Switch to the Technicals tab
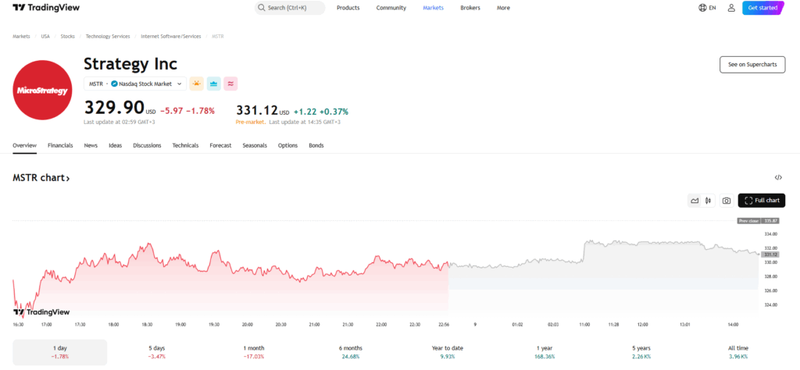Screen dimensions: 800x370 click(185, 145)
